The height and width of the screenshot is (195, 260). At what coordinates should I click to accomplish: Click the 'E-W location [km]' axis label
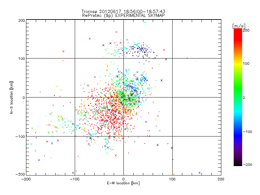click(x=123, y=183)
